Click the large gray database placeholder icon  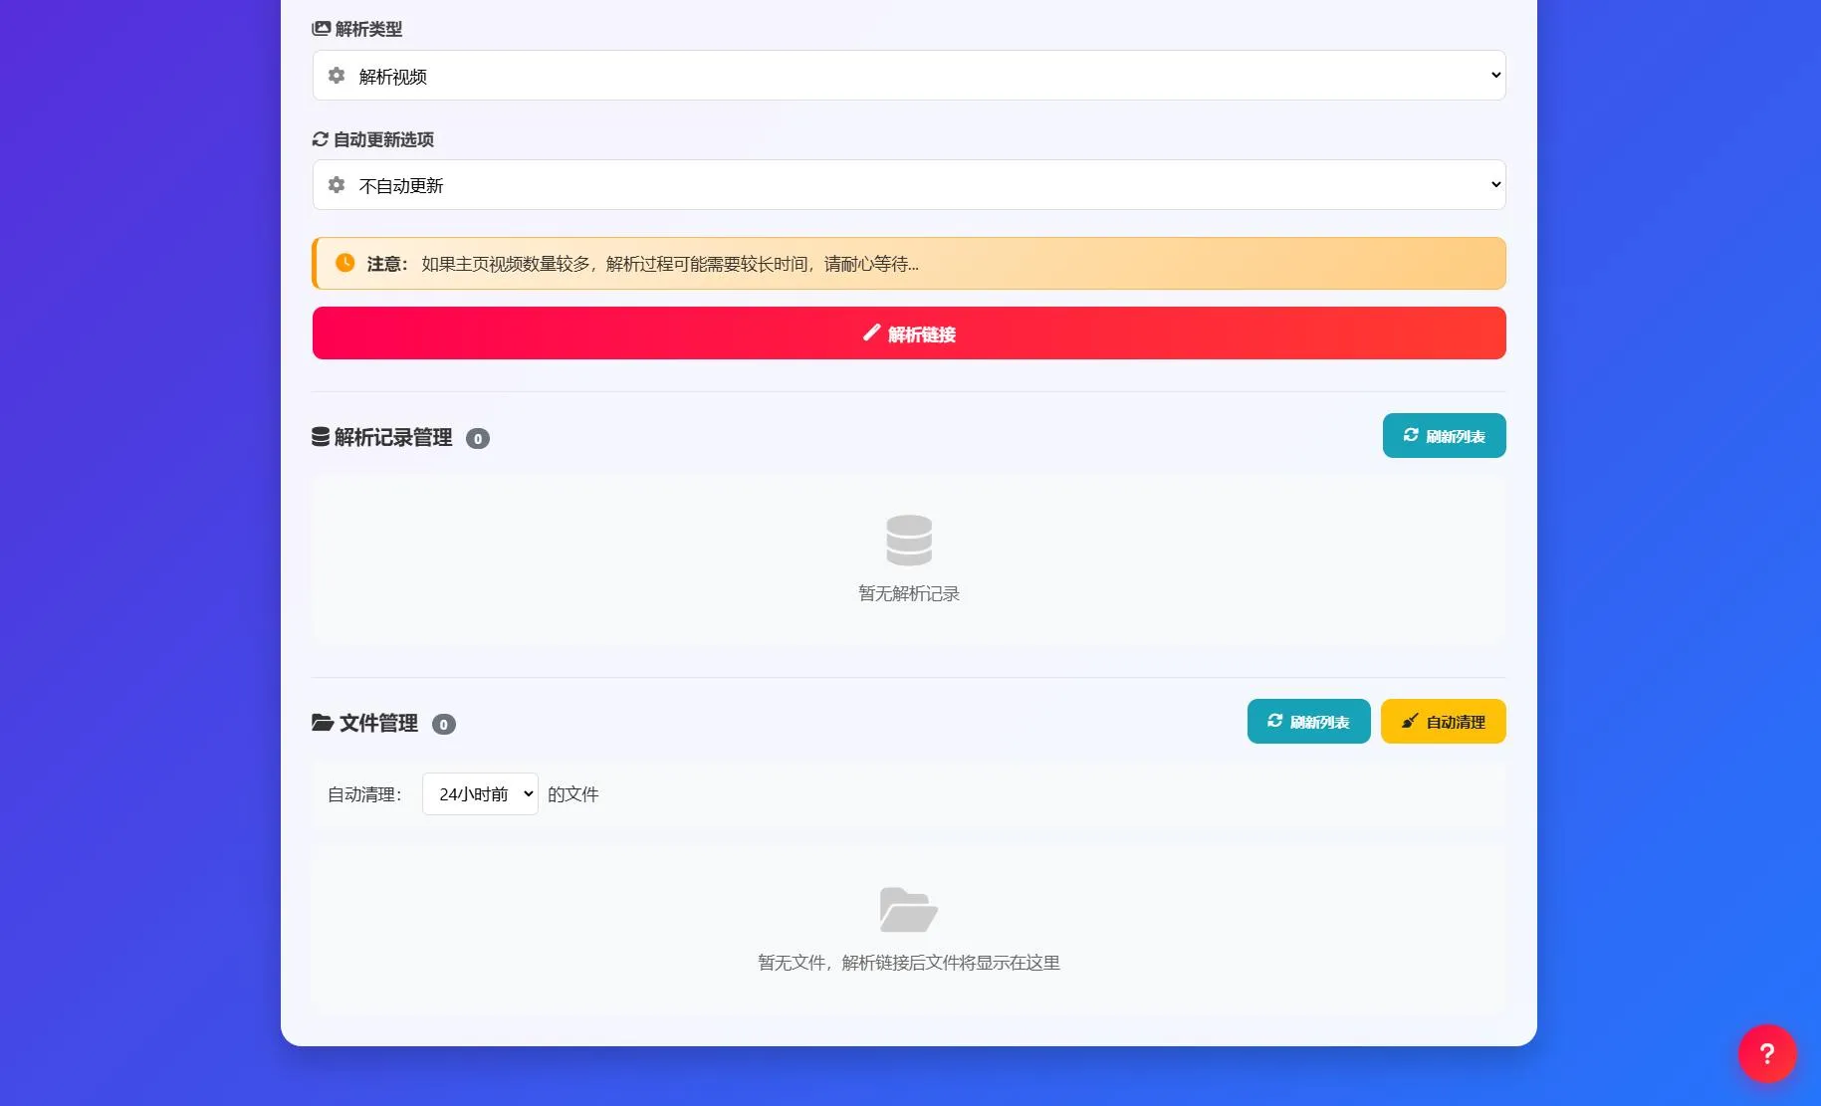[x=908, y=540]
